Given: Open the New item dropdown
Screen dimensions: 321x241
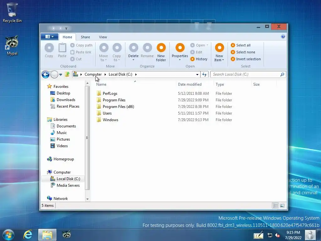Looking at the screenshot, I should [x=219, y=52].
